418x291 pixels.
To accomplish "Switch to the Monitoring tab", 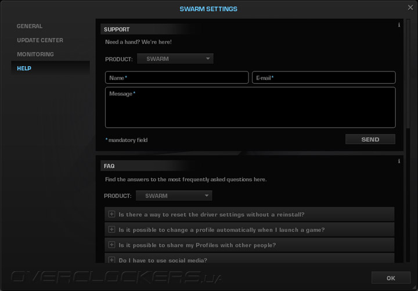I will pyautogui.click(x=35, y=55).
